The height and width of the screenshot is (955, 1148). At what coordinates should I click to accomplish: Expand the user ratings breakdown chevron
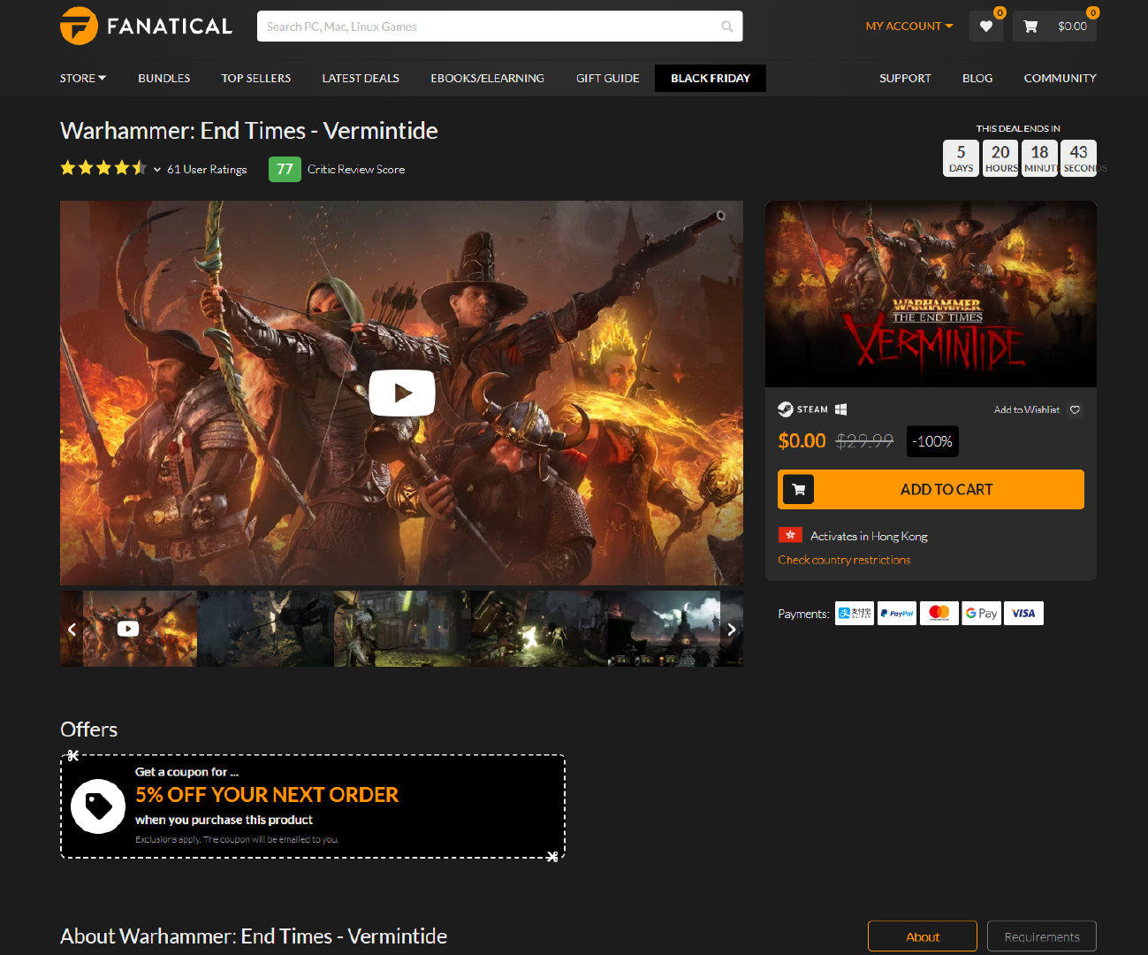(x=156, y=169)
